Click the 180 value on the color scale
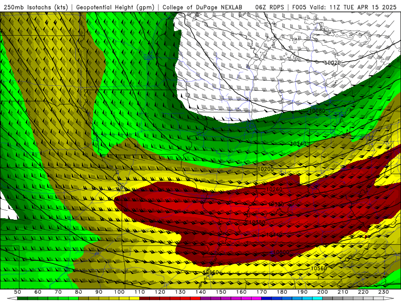 click(x=282, y=292)
